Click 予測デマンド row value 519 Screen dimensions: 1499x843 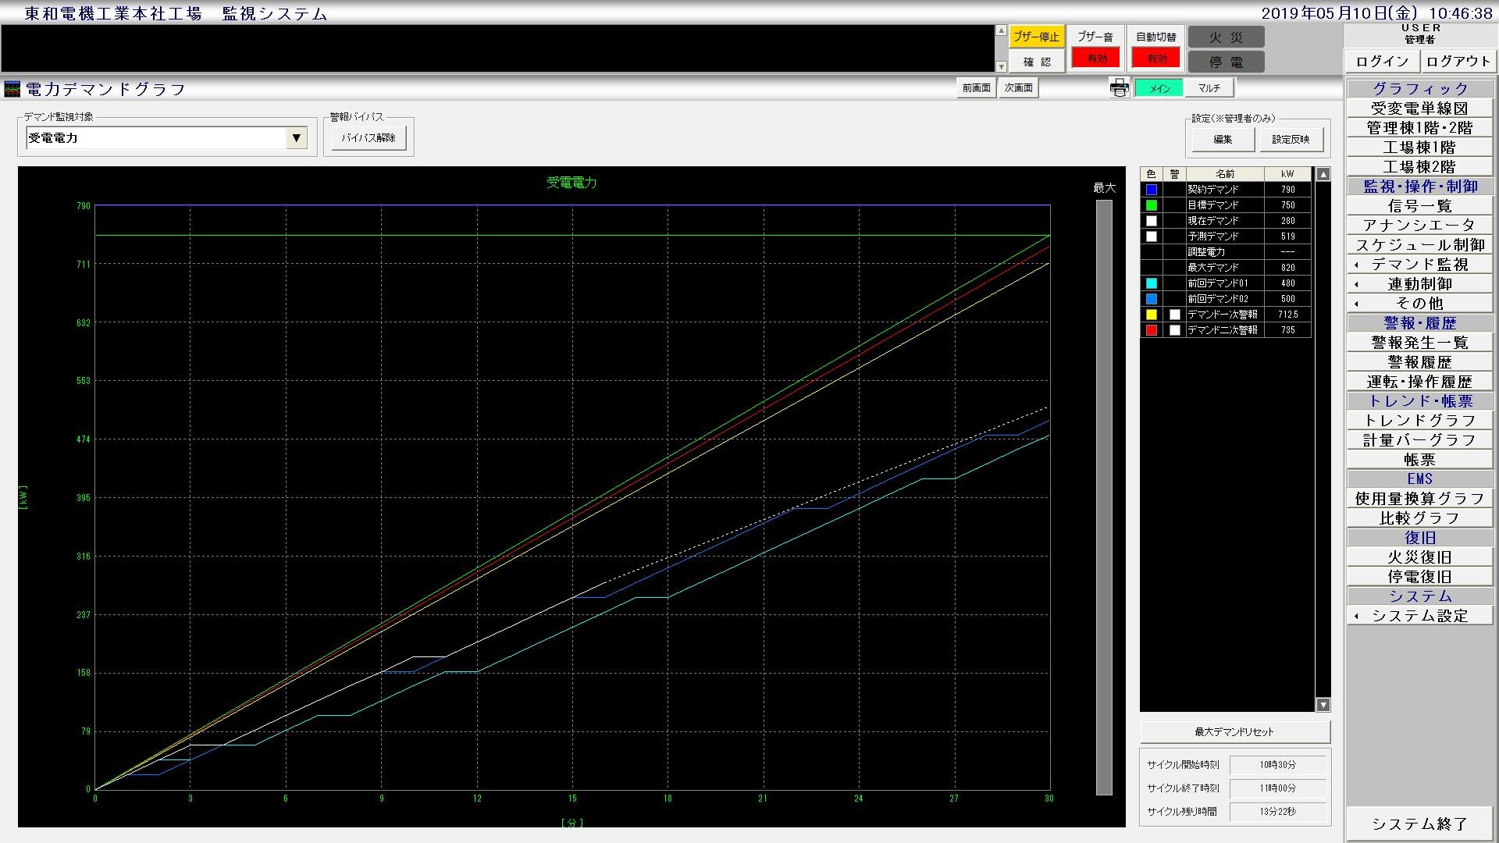(1287, 237)
